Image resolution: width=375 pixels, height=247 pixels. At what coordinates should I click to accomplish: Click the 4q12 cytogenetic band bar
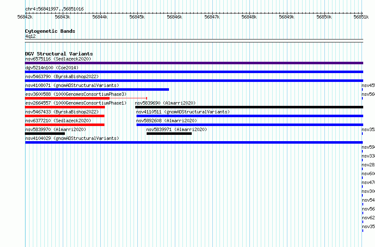pos(194,41)
